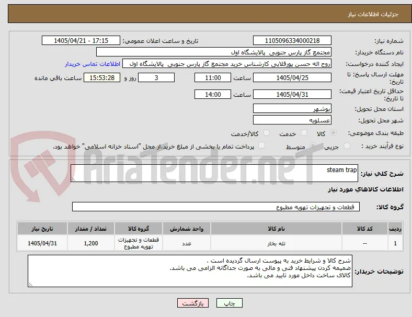Click the نام کالا column header
The image size is (412, 317).
click(x=276, y=229)
